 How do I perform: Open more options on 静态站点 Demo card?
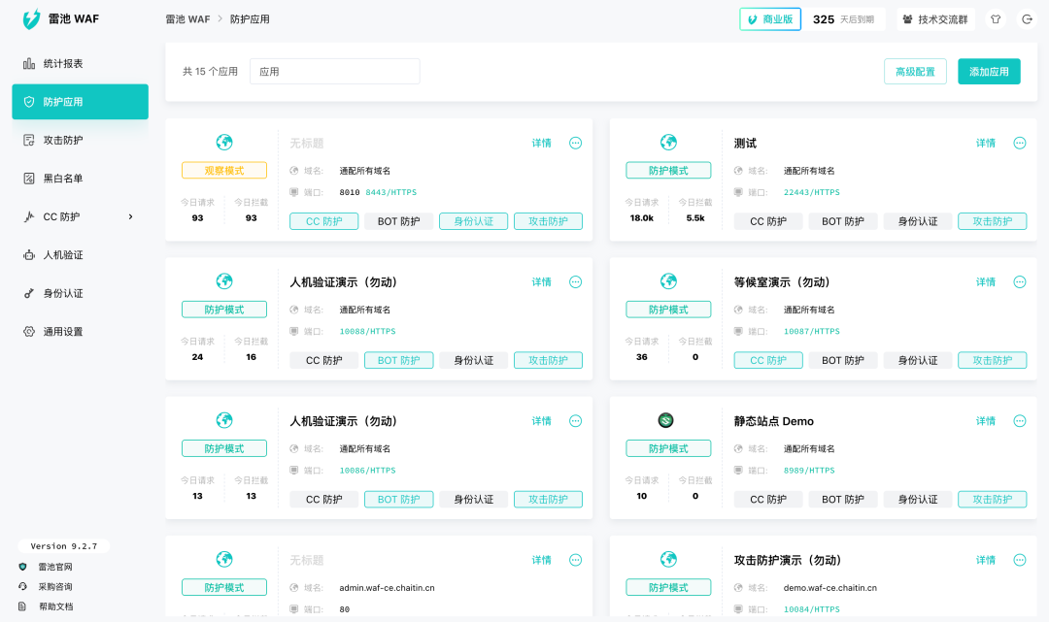point(1020,421)
